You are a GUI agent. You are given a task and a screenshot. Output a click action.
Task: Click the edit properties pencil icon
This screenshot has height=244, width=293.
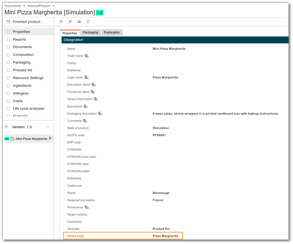click(61, 22)
